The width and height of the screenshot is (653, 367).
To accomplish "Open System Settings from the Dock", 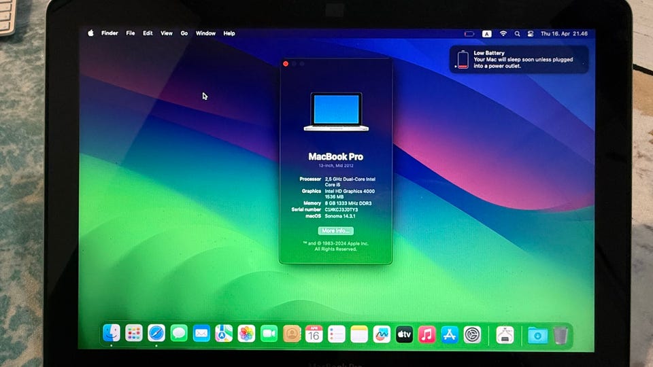I will click(x=472, y=335).
